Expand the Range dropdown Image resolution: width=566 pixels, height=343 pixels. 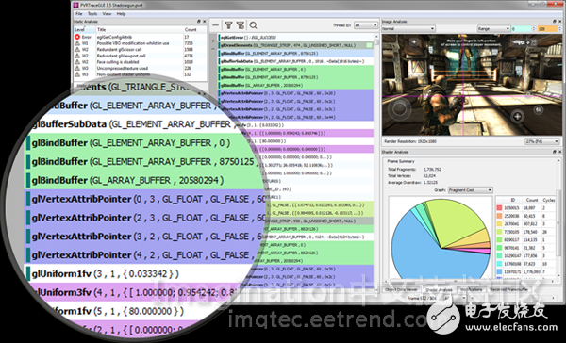click(493, 29)
